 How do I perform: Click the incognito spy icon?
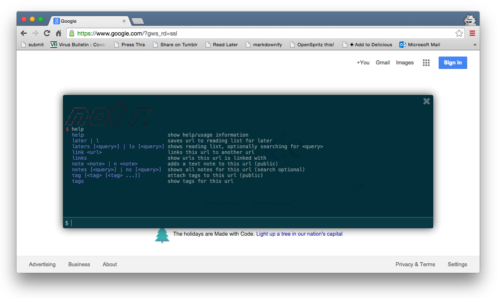click(x=469, y=20)
